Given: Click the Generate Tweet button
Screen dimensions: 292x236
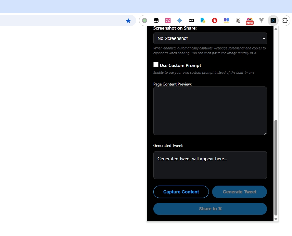Looking at the screenshot, I should click(239, 192).
